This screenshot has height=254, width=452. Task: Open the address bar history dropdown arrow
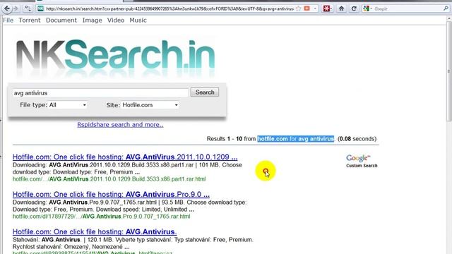click(315, 8)
